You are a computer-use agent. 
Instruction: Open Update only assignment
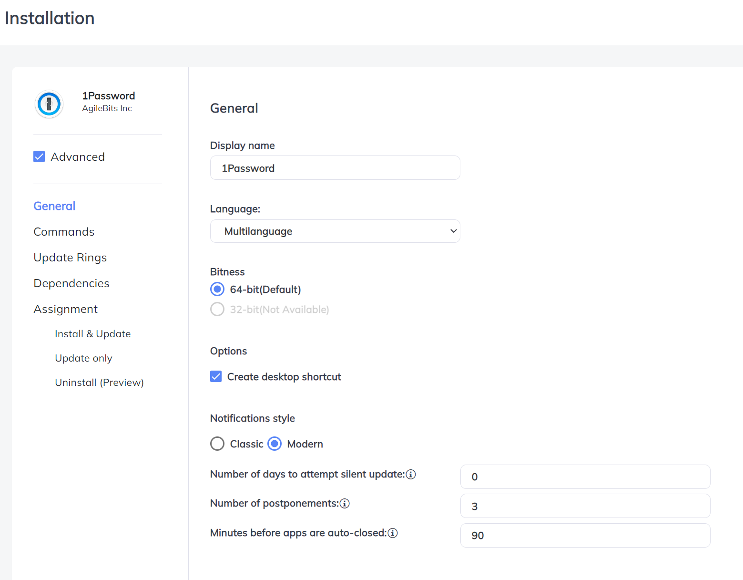click(x=83, y=358)
